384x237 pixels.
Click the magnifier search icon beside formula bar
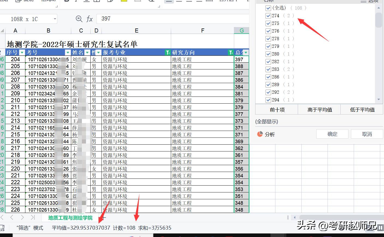(79, 19)
